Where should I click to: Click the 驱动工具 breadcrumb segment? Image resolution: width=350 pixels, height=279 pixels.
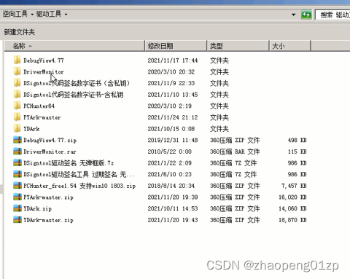point(49,14)
